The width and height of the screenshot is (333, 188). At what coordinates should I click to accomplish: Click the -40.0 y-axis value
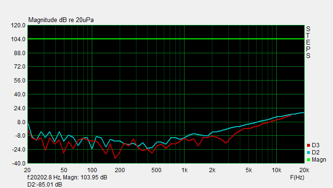pos(19,164)
